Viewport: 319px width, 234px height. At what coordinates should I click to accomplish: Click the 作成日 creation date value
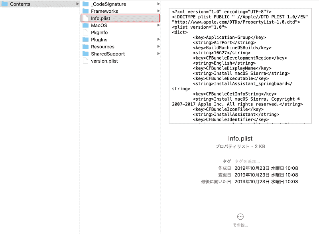pyautogui.click(x=266, y=168)
